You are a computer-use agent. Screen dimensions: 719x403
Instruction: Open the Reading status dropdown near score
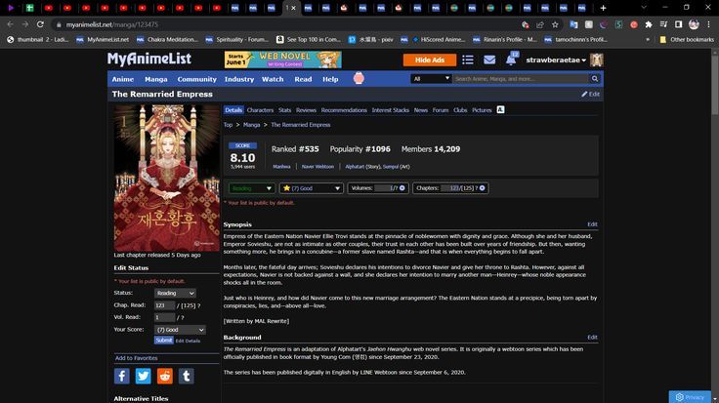[252, 188]
